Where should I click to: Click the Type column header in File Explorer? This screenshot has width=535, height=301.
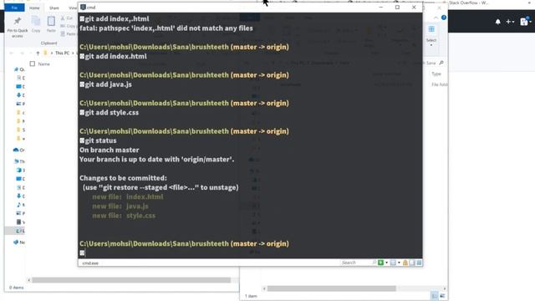click(x=436, y=74)
